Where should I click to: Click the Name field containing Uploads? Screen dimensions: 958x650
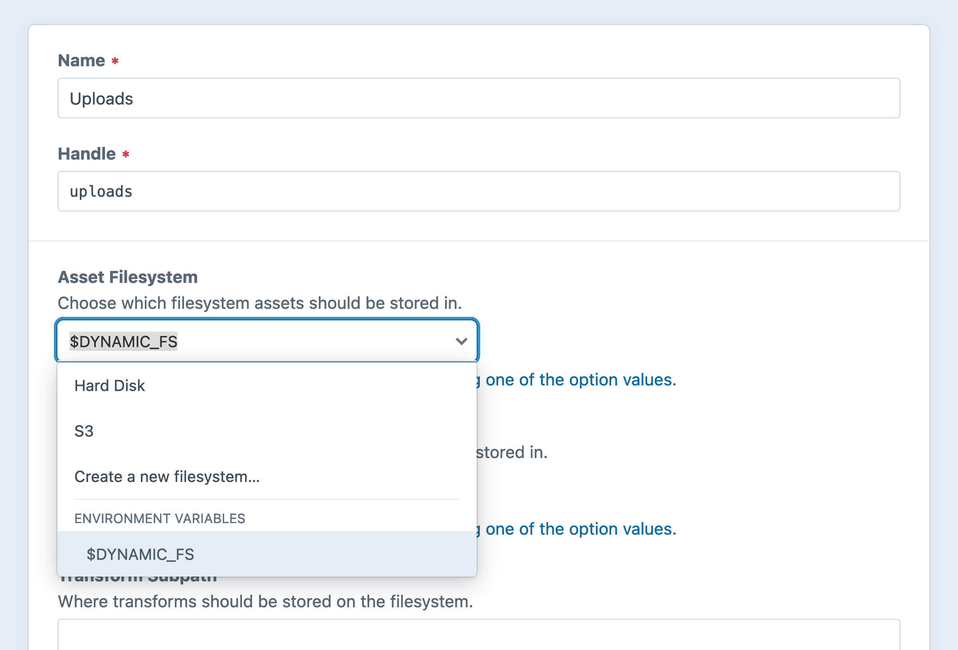[x=479, y=98]
